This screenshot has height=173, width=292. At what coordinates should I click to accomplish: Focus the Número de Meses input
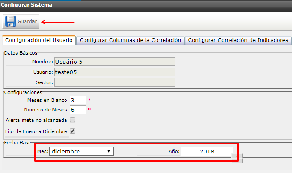point(78,110)
